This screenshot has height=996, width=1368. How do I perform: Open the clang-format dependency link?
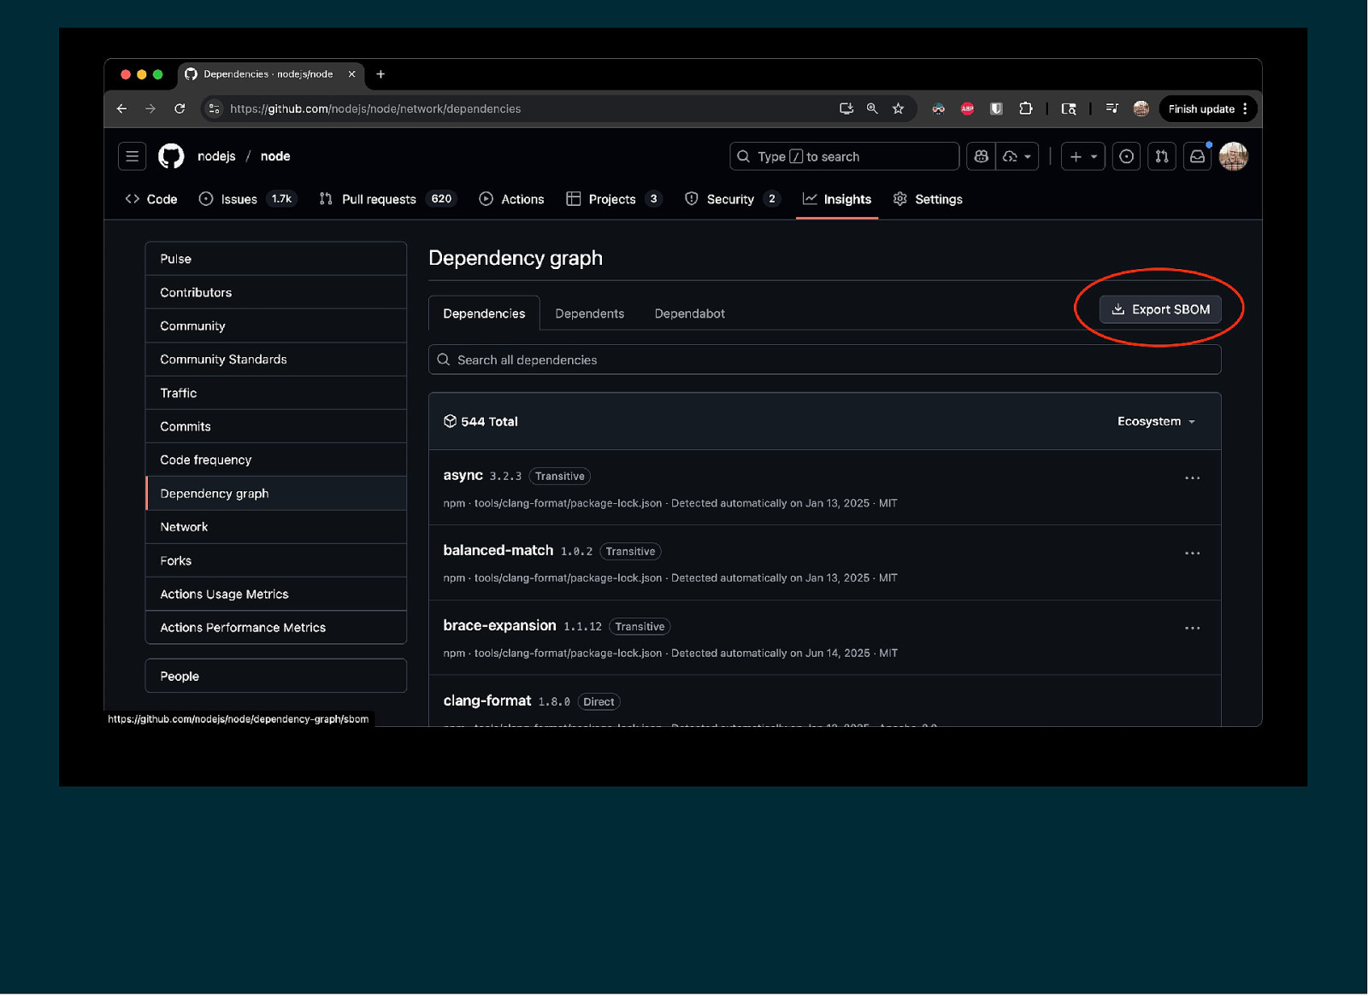click(x=487, y=700)
